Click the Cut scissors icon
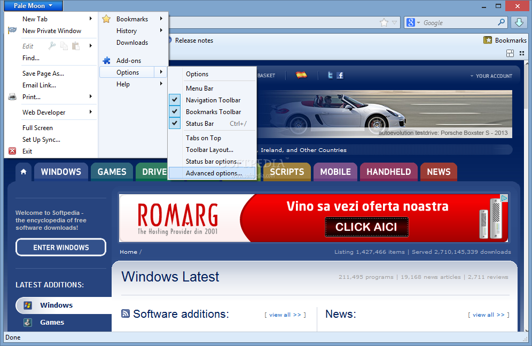Screen dimensions: 532x346 (x=52, y=46)
